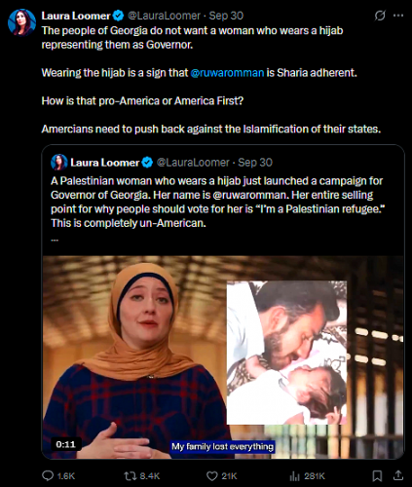Image resolution: width=412 pixels, height=487 pixels.
Task: Click the share upload icon
Action: pyautogui.click(x=398, y=476)
